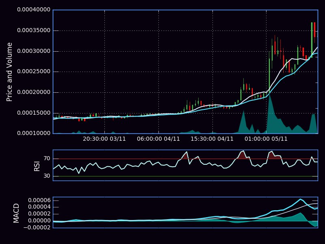
Task: Click the MACD 0.00002 axis label
Action: click(39, 214)
